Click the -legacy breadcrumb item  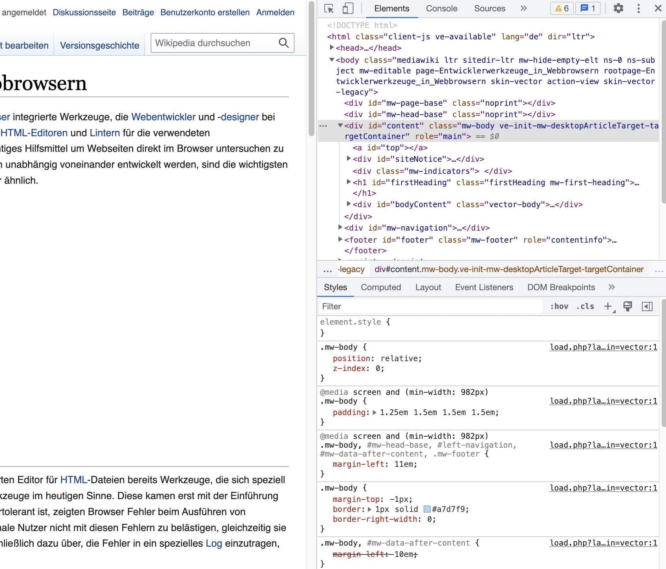click(x=351, y=269)
